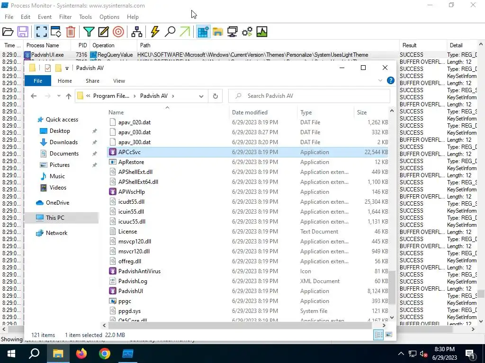Open the address bar history dropdown

click(201, 96)
